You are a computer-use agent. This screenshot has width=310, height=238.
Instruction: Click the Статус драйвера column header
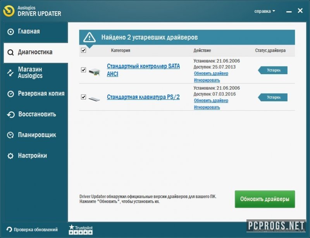(x=270, y=50)
